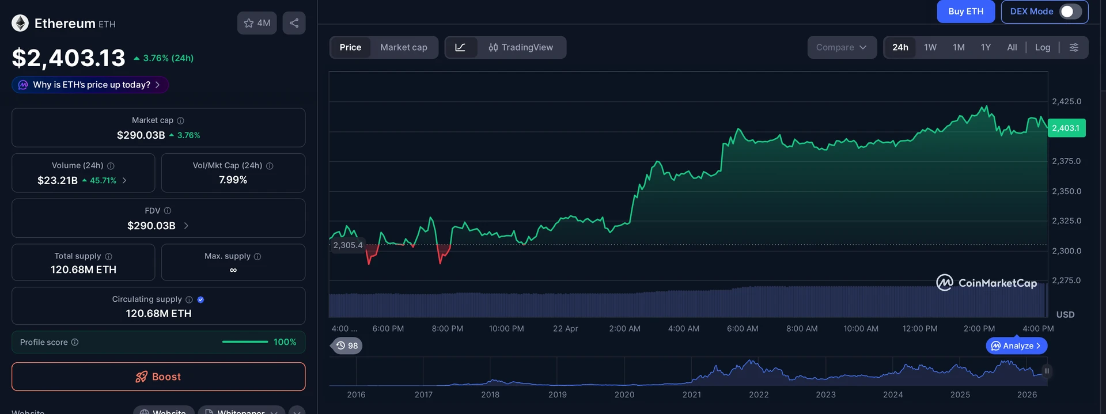1106x414 pixels.
Task: Toggle the DEX Mode switch
Action: click(x=1071, y=12)
